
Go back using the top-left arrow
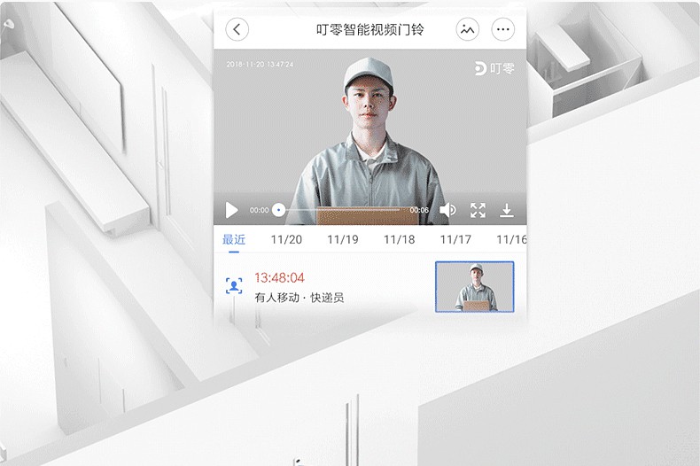[x=237, y=29]
